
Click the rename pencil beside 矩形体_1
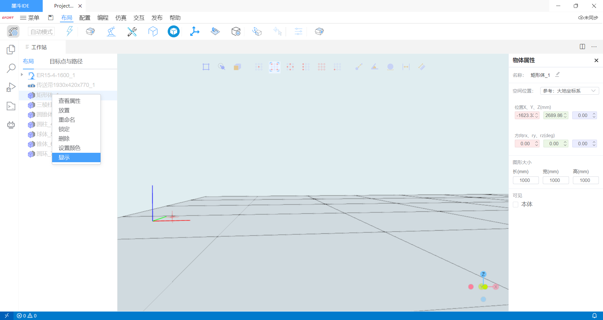coord(557,75)
